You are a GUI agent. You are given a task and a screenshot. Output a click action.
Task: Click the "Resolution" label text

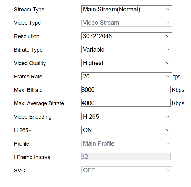point(27,36)
